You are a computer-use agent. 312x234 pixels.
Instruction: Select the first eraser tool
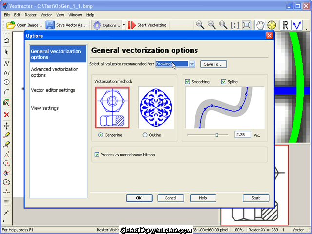point(6,135)
